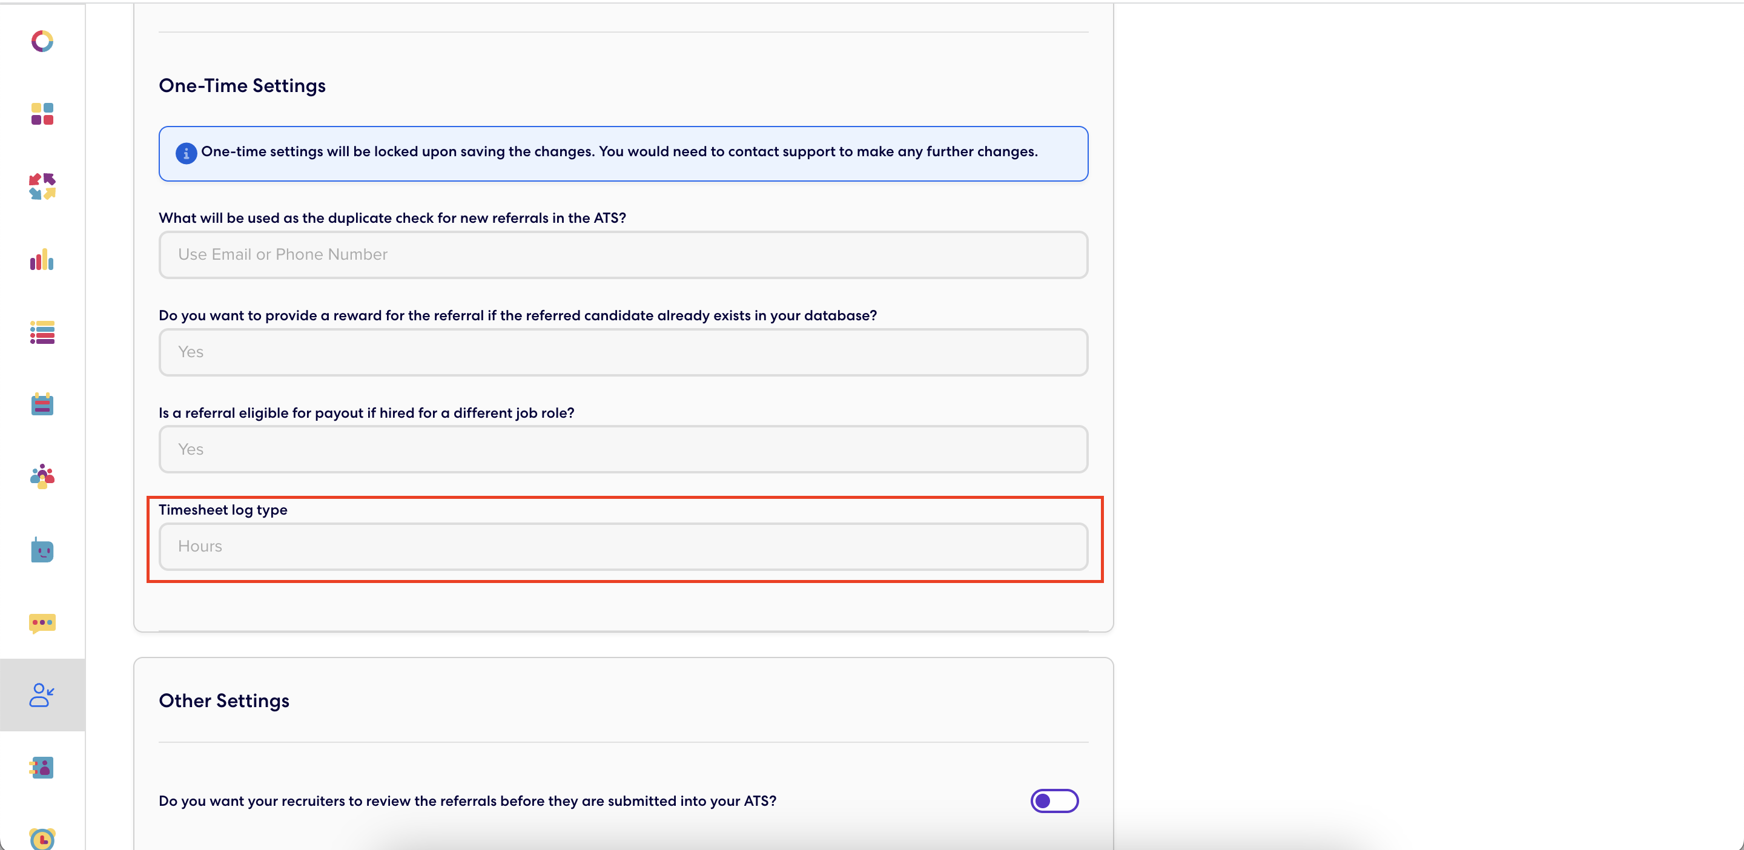Viewport: 1744px width, 850px height.
Task: Click the blue info icon in notice
Action: 186,154
